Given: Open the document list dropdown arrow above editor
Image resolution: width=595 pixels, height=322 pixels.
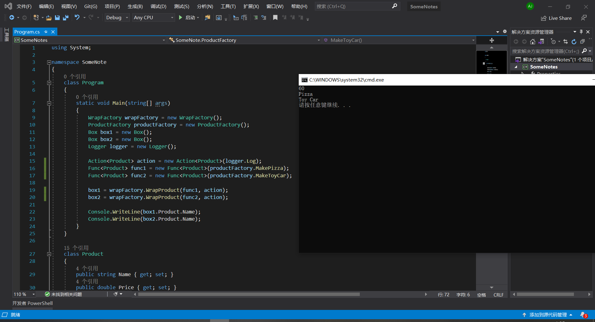Looking at the screenshot, I should (x=498, y=32).
